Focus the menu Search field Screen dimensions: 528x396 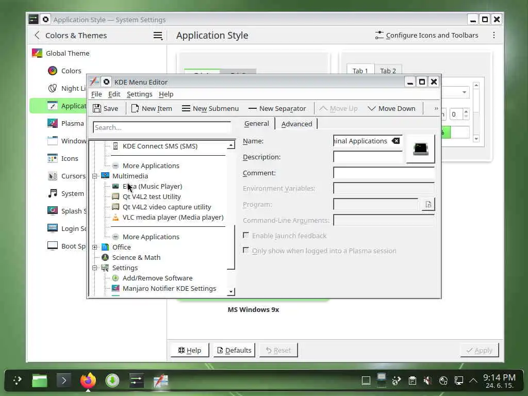161,127
